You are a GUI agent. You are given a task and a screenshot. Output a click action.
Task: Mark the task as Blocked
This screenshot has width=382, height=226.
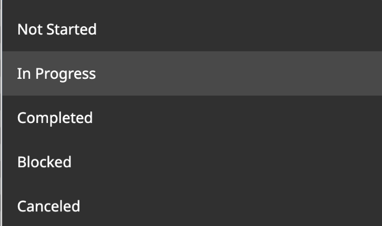click(x=192, y=162)
